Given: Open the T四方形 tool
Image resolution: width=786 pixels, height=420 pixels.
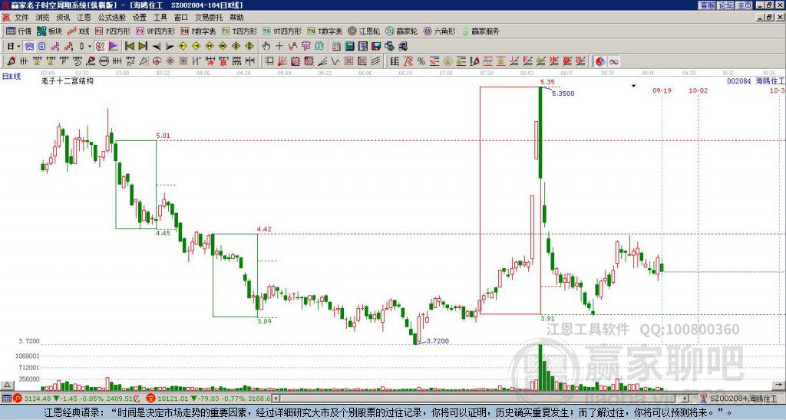Looking at the screenshot, I should pos(239,31).
